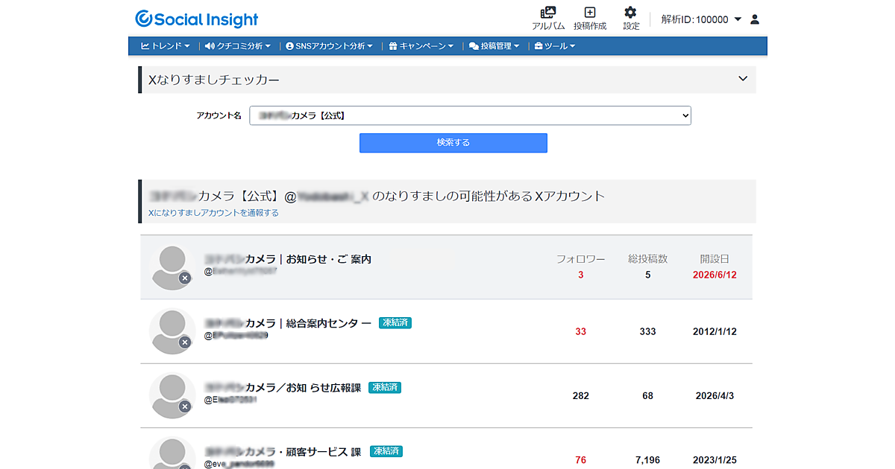Screen dimensions: 895x469
Task: Click follower count 282
Action: [580, 395]
